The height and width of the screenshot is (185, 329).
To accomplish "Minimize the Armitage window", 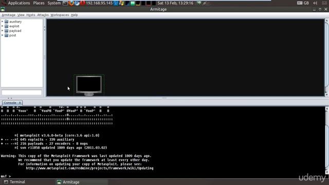I will [314, 9].
